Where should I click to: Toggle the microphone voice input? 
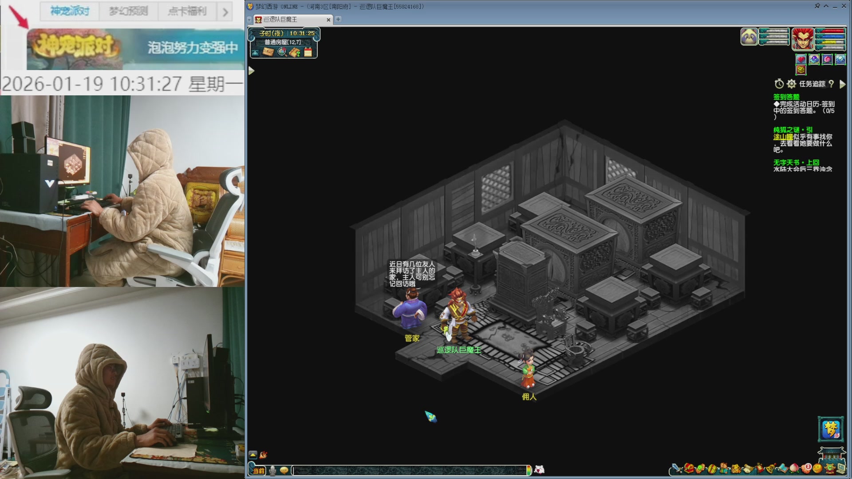click(272, 470)
